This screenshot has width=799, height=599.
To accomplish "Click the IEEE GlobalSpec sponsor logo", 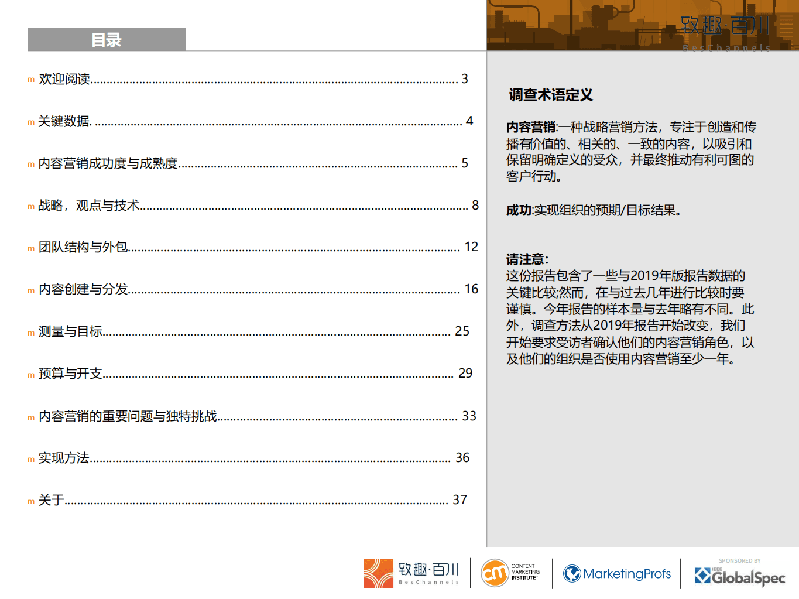I will (x=741, y=576).
